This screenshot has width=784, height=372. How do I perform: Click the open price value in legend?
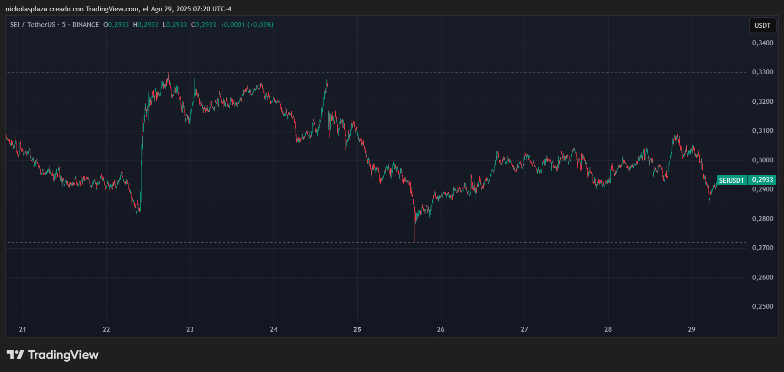[x=118, y=25]
